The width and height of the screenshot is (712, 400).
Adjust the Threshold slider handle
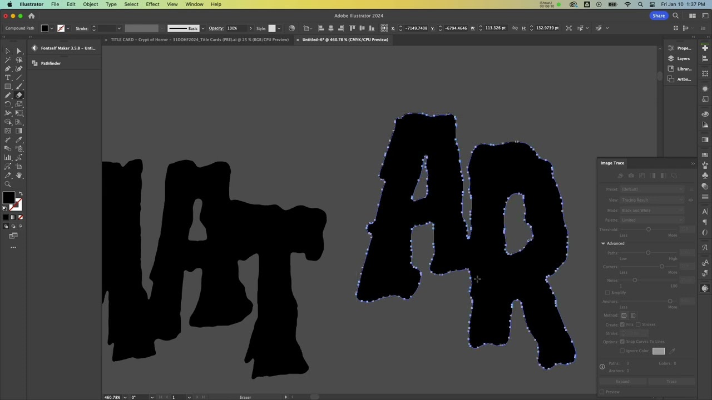coord(648,229)
